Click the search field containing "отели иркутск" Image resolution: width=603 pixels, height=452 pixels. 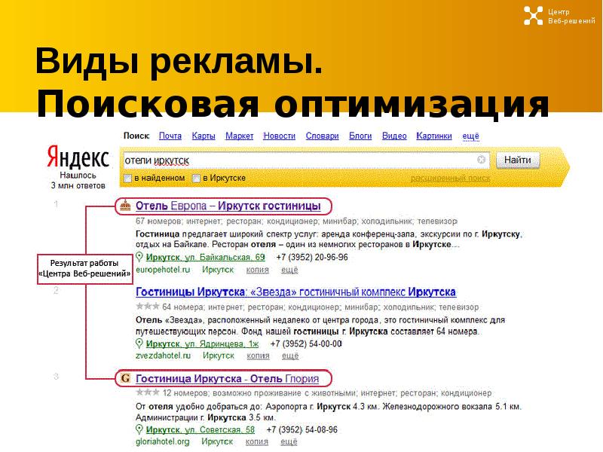(301, 160)
